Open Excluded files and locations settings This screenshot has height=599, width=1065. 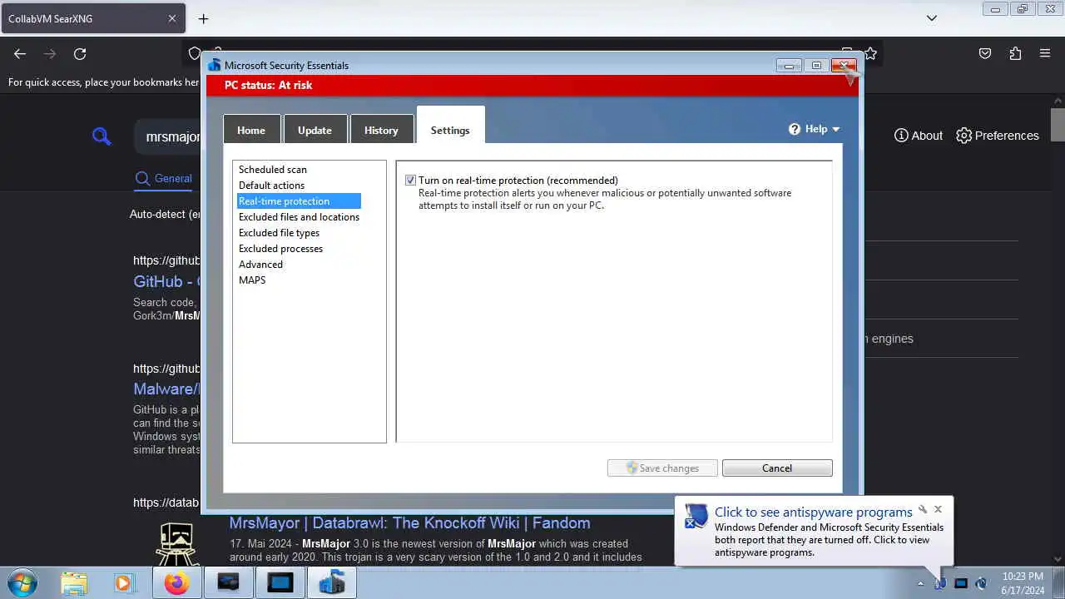pyautogui.click(x=299, y=217)
